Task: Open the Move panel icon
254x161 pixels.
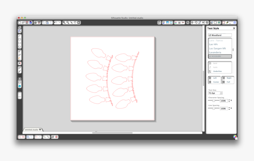Action: click(192, 22)
